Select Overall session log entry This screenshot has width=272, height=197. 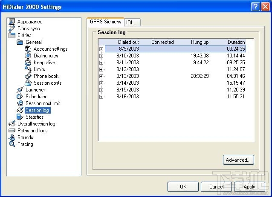pos(36,124)
